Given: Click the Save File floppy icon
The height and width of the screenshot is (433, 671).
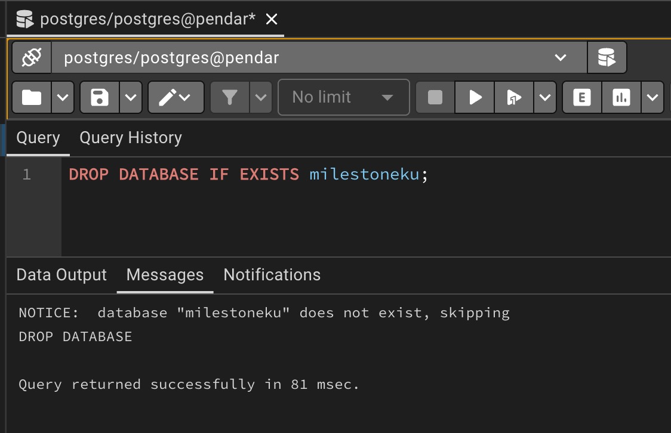Looking at the screenshot, I should (99, 97).
